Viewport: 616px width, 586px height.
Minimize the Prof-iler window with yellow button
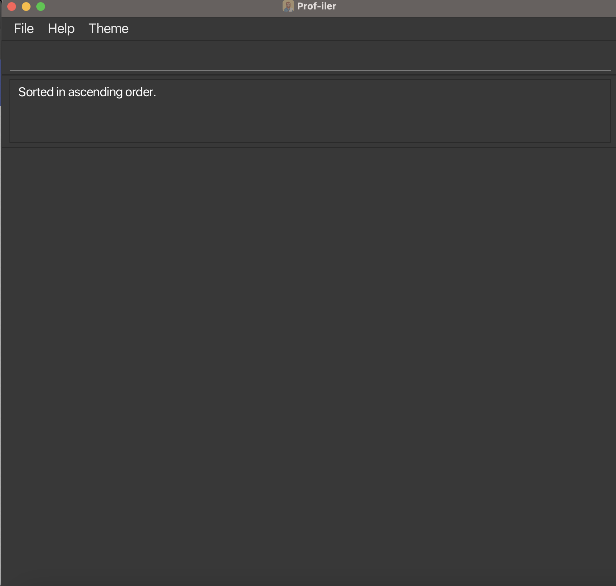(x=26, y=7)
